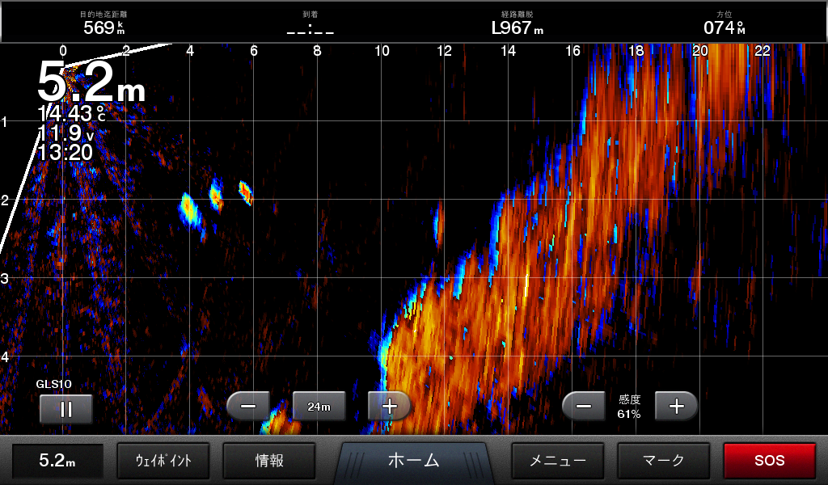Open the メニュー menu

pyautogui.click(x=557, y=461)
